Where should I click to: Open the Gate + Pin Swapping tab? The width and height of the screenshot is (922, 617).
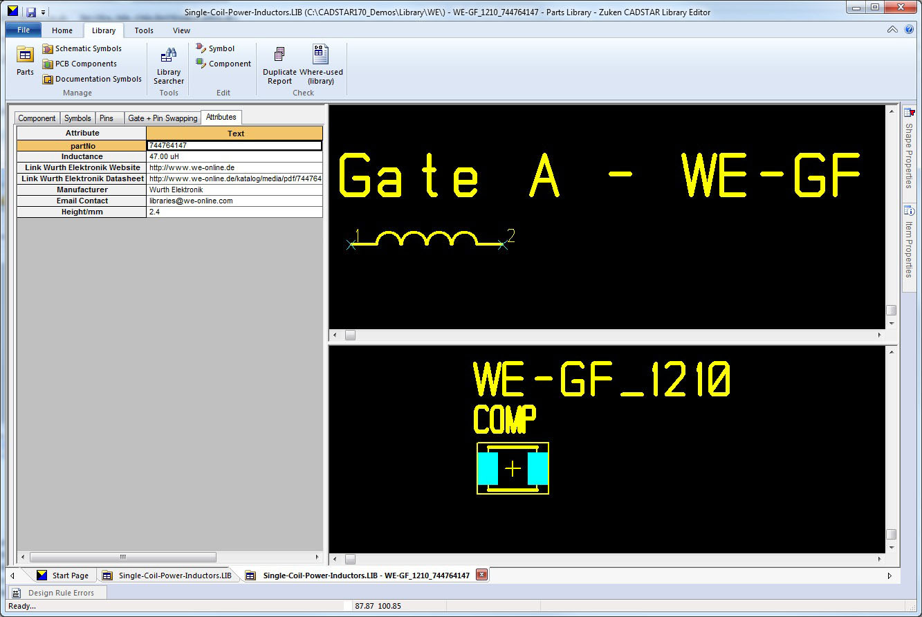pyautogui.click(x=163, y=118)
